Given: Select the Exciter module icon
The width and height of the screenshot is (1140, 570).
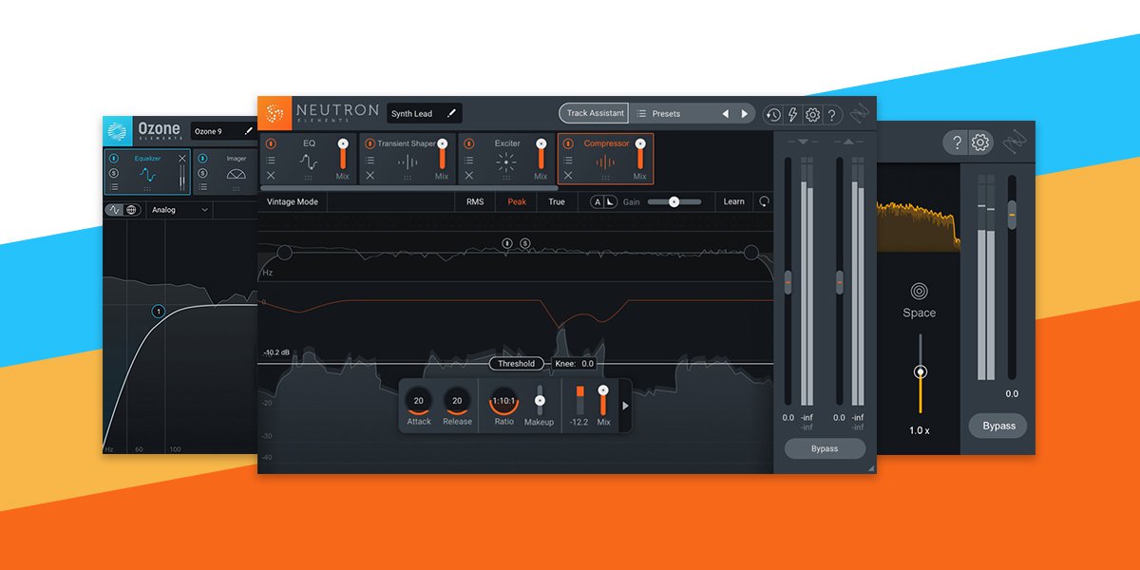Looking at the screenshot, I should 506,161.
